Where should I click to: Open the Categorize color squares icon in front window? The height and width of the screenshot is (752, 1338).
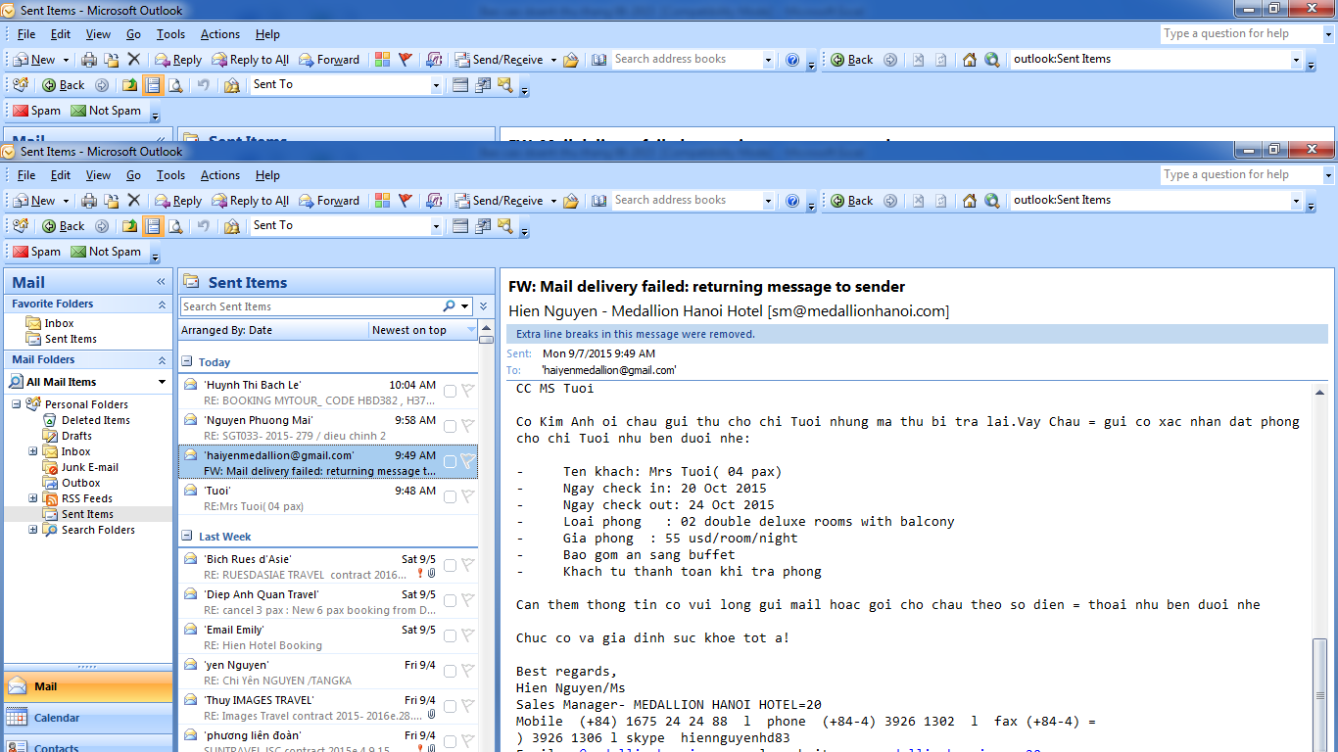pos(383,201)
